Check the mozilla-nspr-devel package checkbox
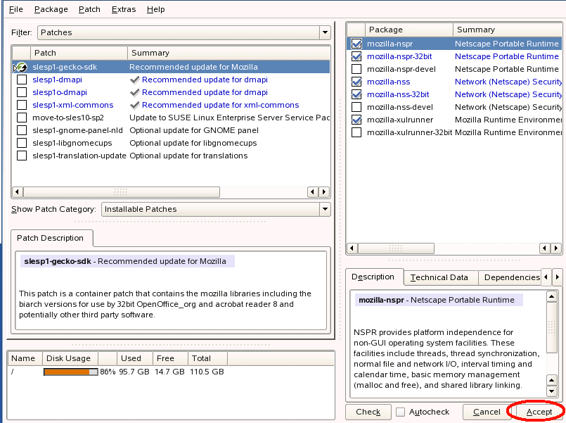The width and height of the screenshot is (566, 423). pos(356,69)
